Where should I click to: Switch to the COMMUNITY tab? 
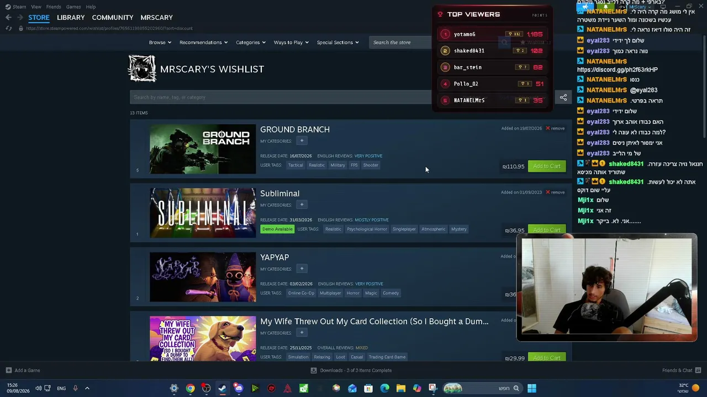pyautogui.click(x=113, y=18)
